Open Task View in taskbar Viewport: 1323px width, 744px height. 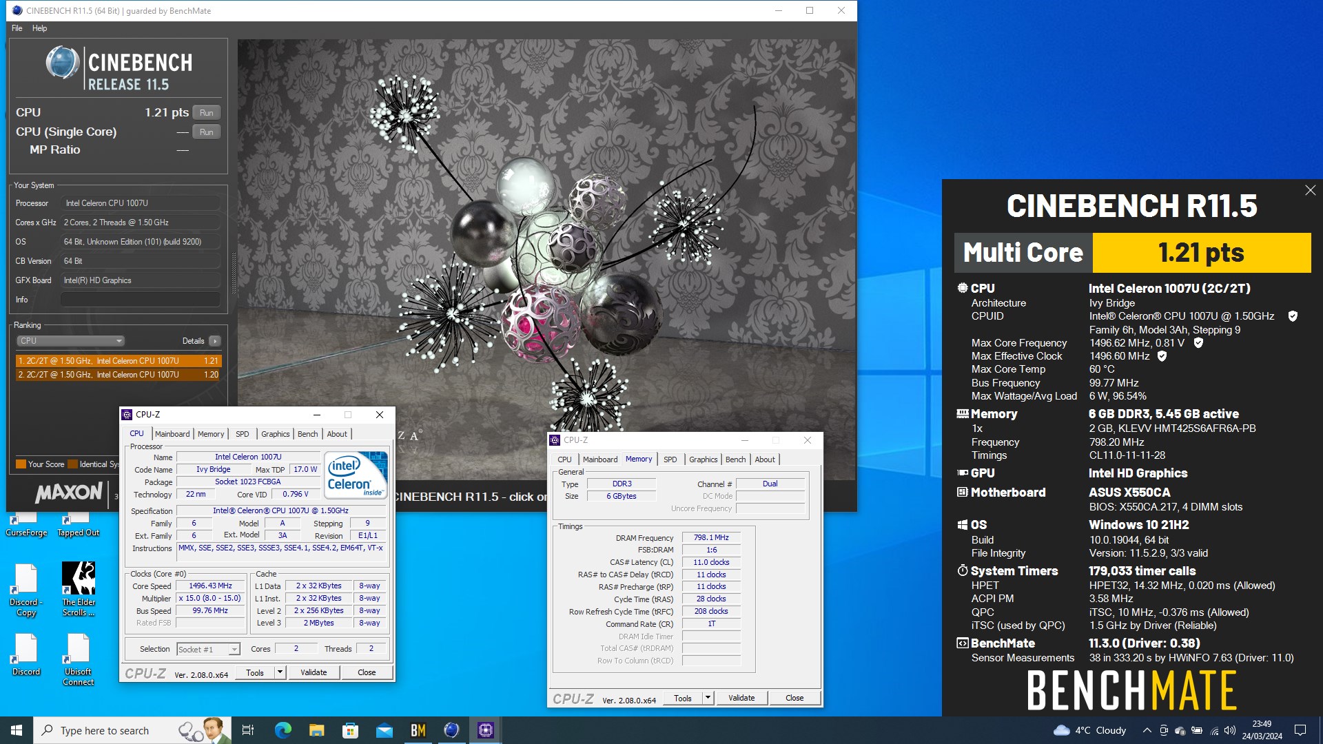248,730
